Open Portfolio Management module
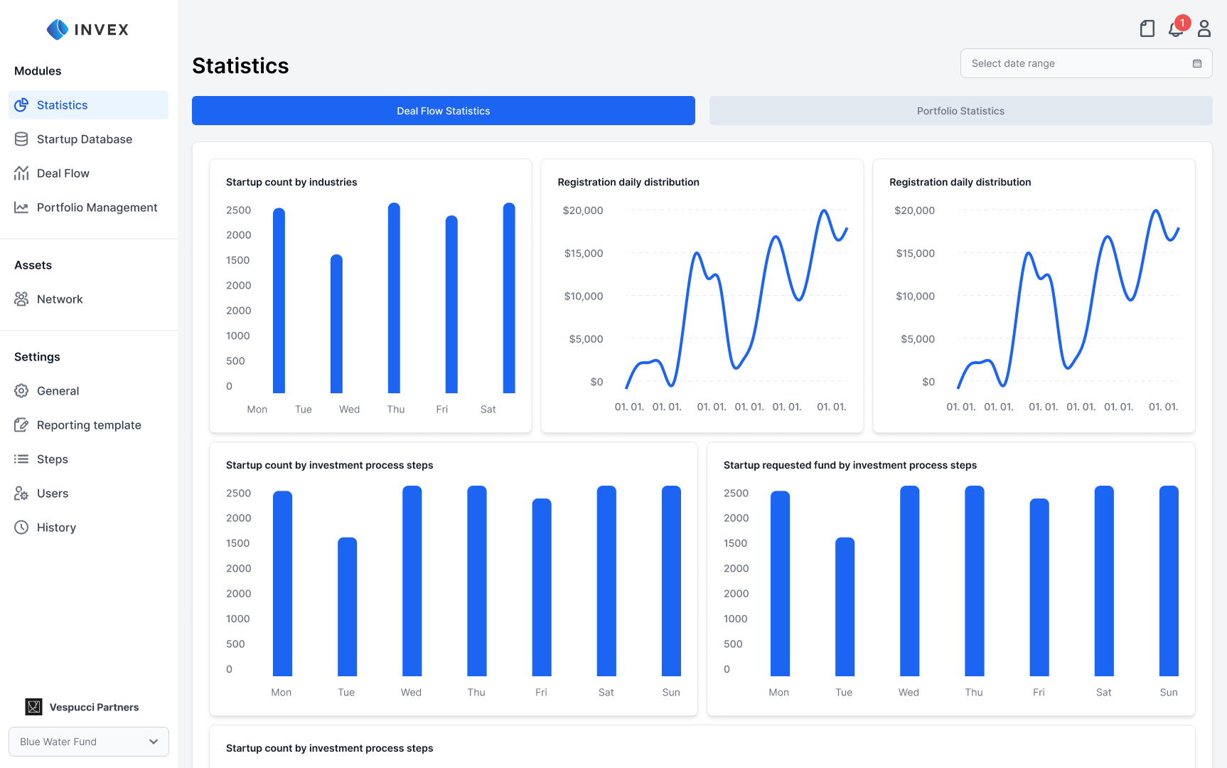 point(97,208)
